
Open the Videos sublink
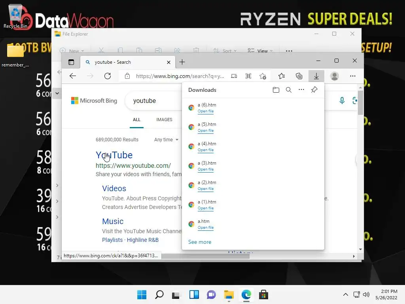114,188
